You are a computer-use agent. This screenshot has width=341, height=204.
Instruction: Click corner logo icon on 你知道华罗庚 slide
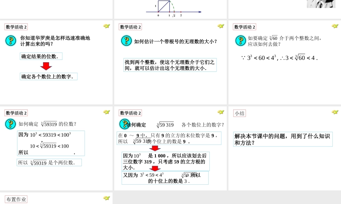[x=106, y=26]
